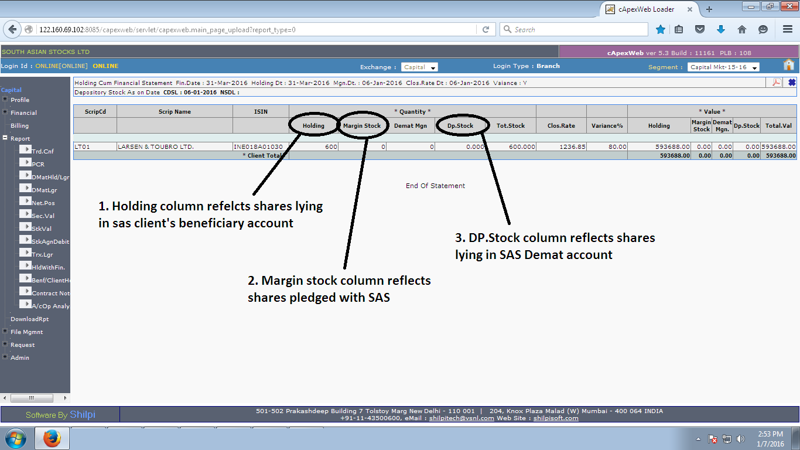Viewport: 800px width, 450px height.
Task: Open the Trd.Cnf report
Action: pyautogui.click(x=42, y=151)
